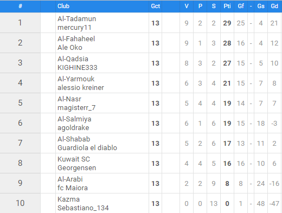Screen dimensions: 282x213
Task: Sort table by Pti column header
Action: (x=227, y=6)
